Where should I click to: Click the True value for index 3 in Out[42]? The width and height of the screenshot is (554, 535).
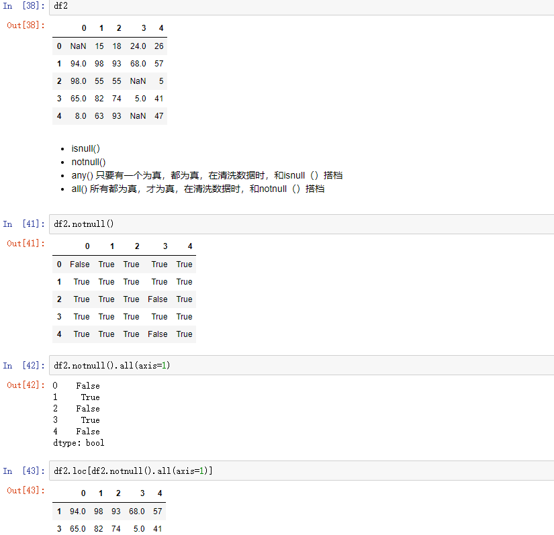pyautogui.click(x=91, y=420)
